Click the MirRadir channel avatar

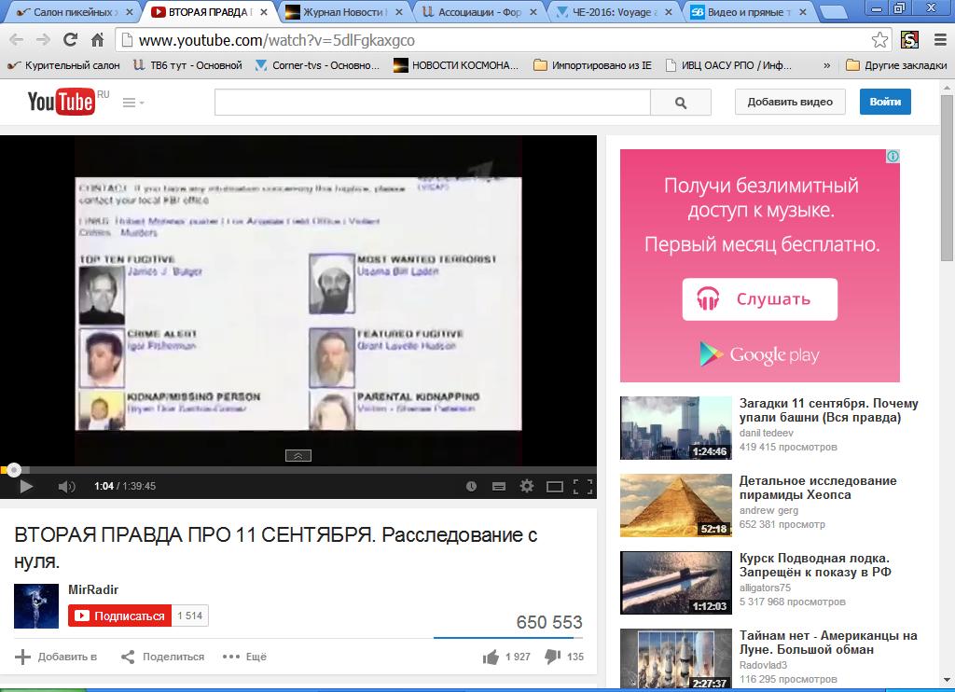click(36, 606)
